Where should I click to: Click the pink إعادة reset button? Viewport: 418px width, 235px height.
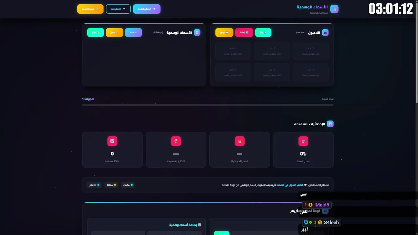244,33
